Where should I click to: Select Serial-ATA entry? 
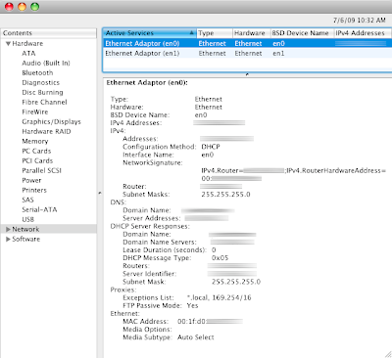click(39, 209)
